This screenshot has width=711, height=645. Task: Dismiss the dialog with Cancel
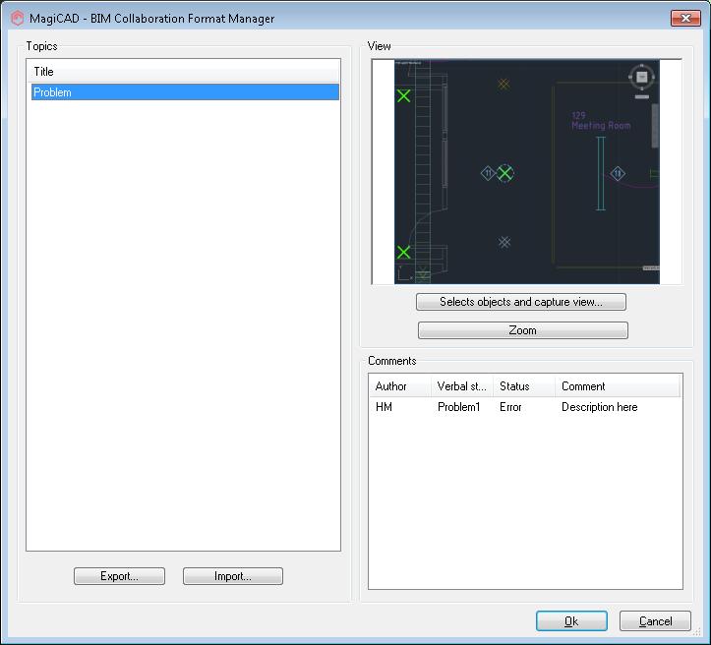tap(655, 621)
